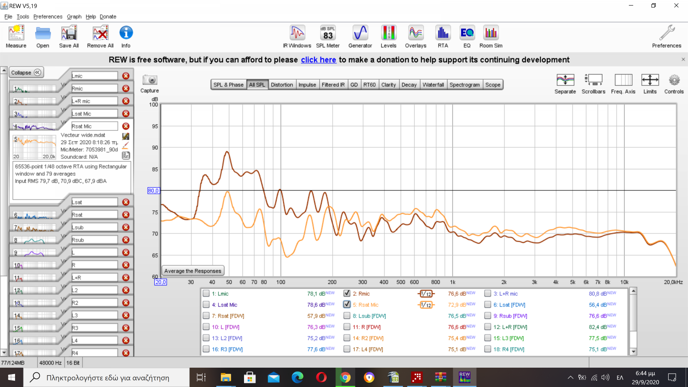The image size is (688, 387).
Task: Click Average the Responses button
Action: coord(193,271)
